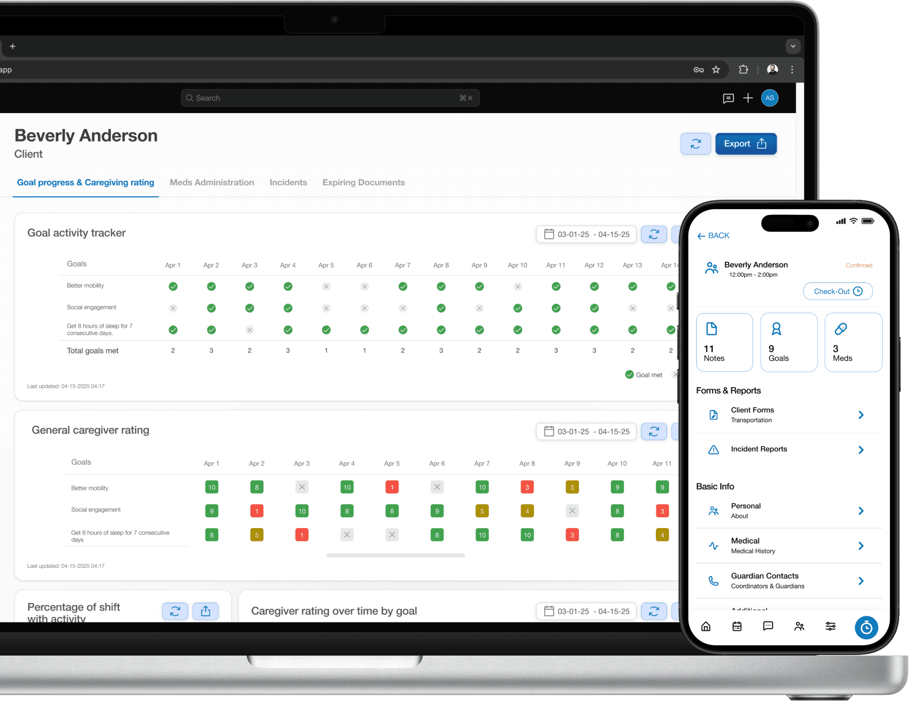Open the 11 Notes card on phone

(725, 342)
